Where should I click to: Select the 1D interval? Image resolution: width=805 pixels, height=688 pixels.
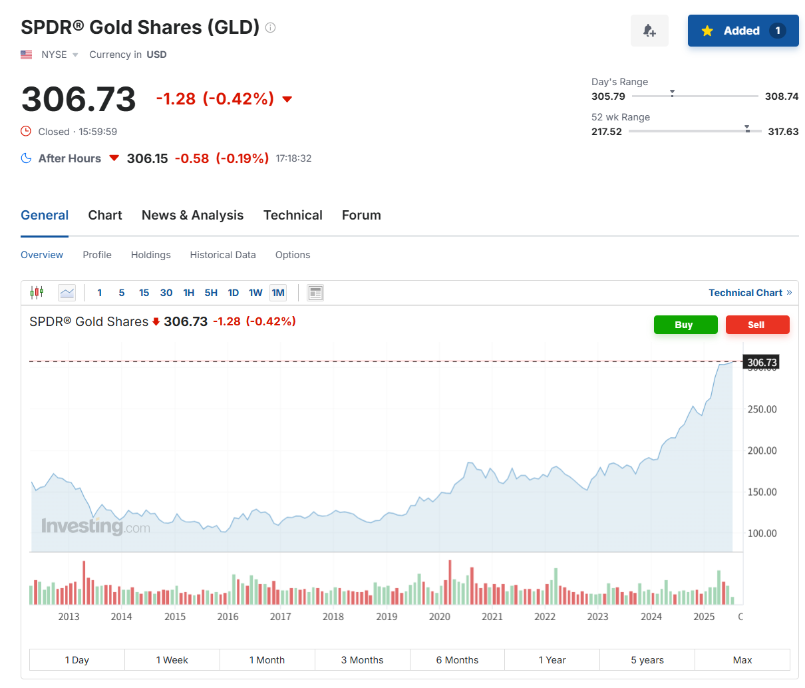pyautogui.click(x=234, y=293)
